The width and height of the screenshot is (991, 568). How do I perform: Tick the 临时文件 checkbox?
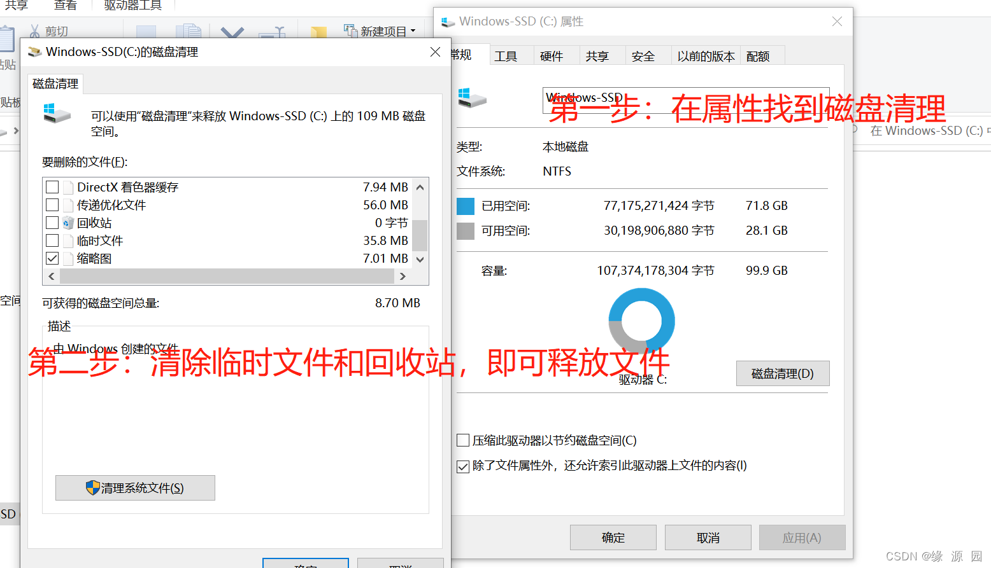point(52,240)
